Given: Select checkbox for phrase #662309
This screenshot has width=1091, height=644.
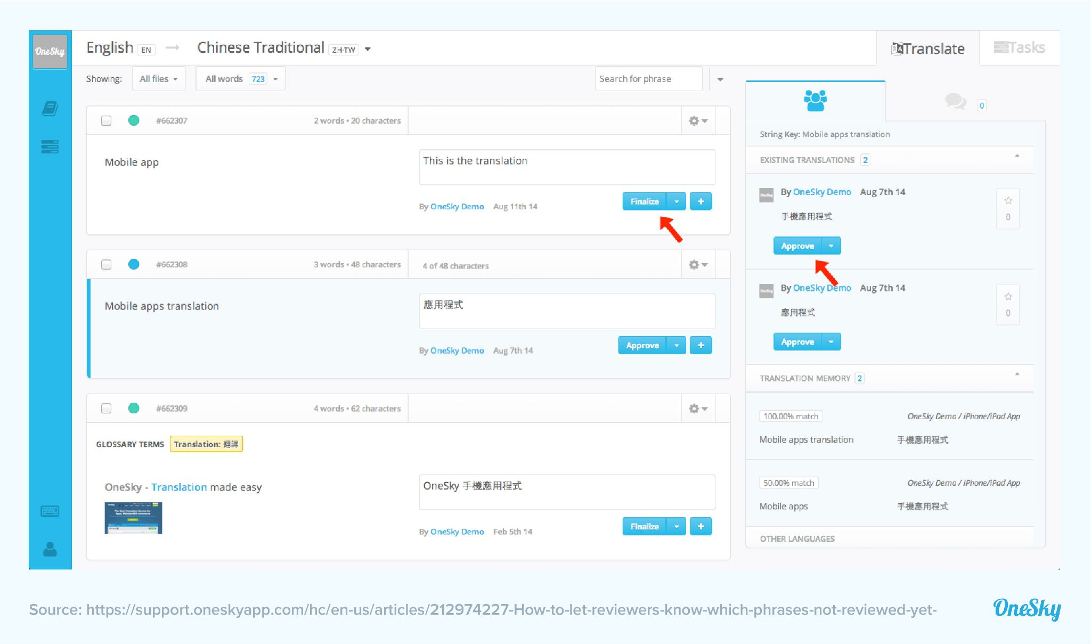Looking at the screenshot, I should tap(107, 408).
